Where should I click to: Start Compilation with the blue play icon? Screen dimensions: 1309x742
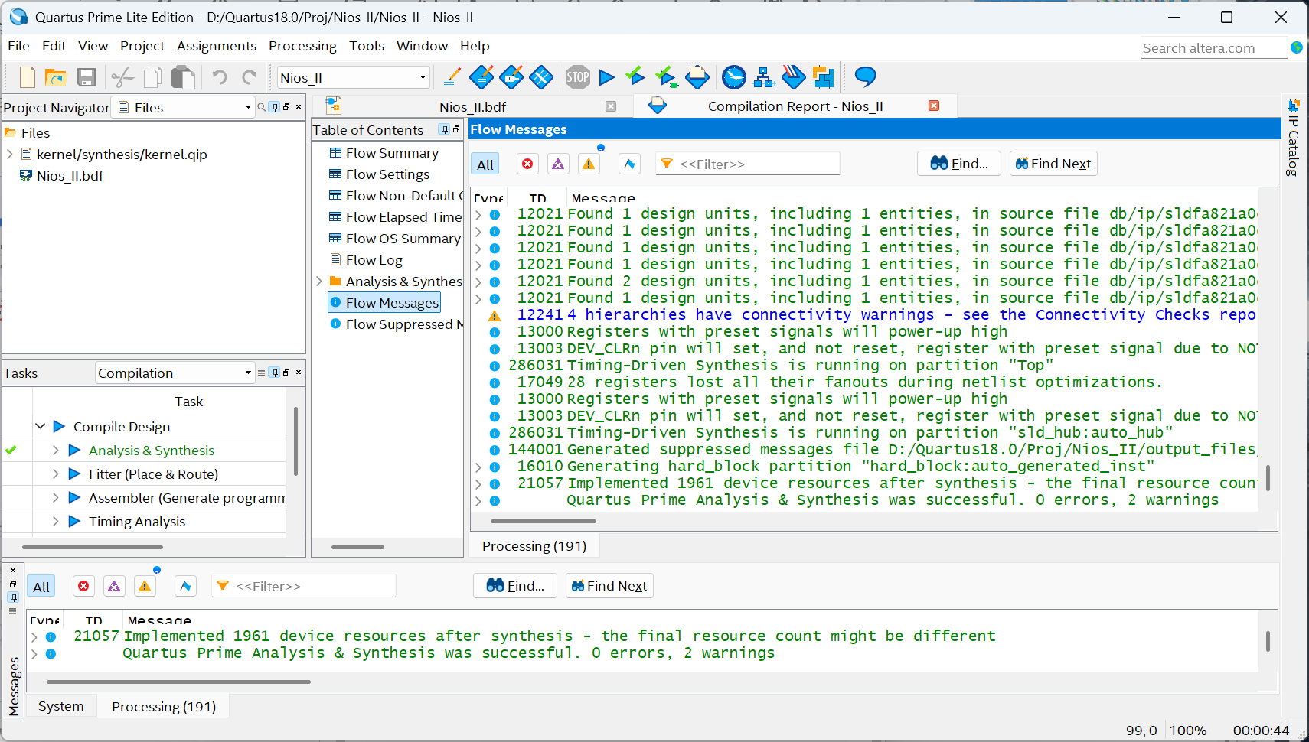coord(607,77)
